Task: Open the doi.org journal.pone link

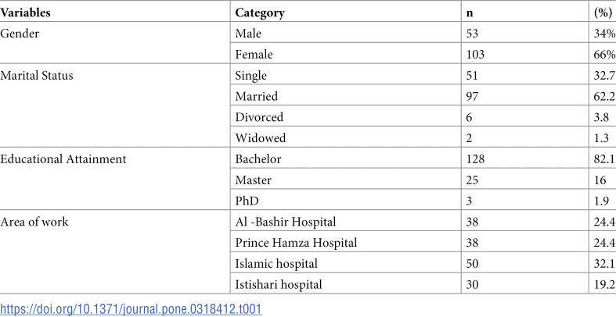Action: coord(131,308)
